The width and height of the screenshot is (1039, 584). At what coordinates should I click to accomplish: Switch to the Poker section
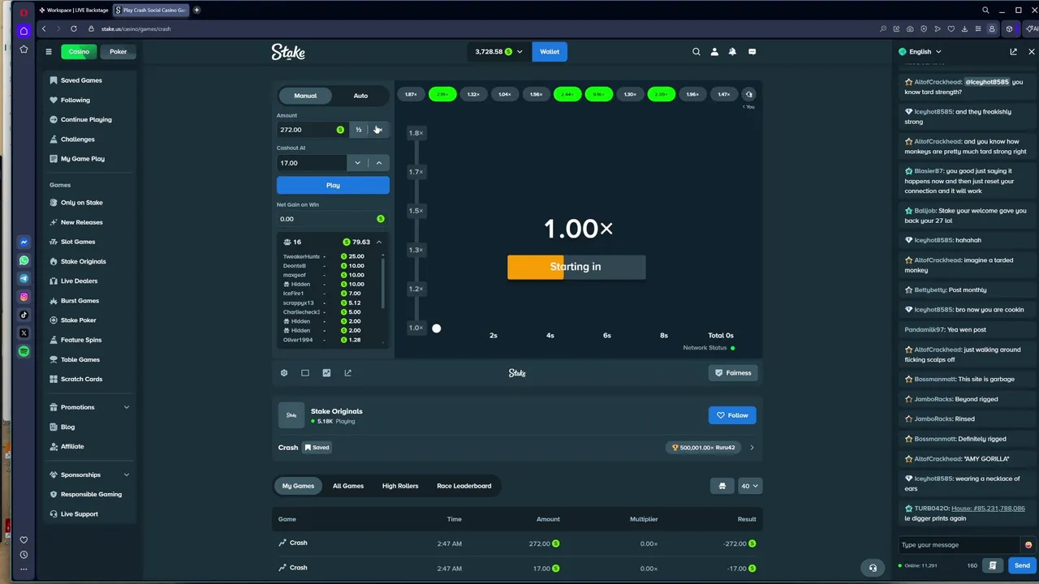pos(119,52)
